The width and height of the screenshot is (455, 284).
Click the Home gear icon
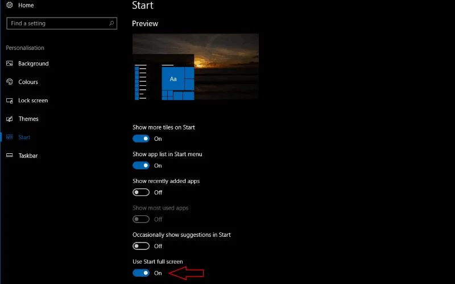click(10, 5)
